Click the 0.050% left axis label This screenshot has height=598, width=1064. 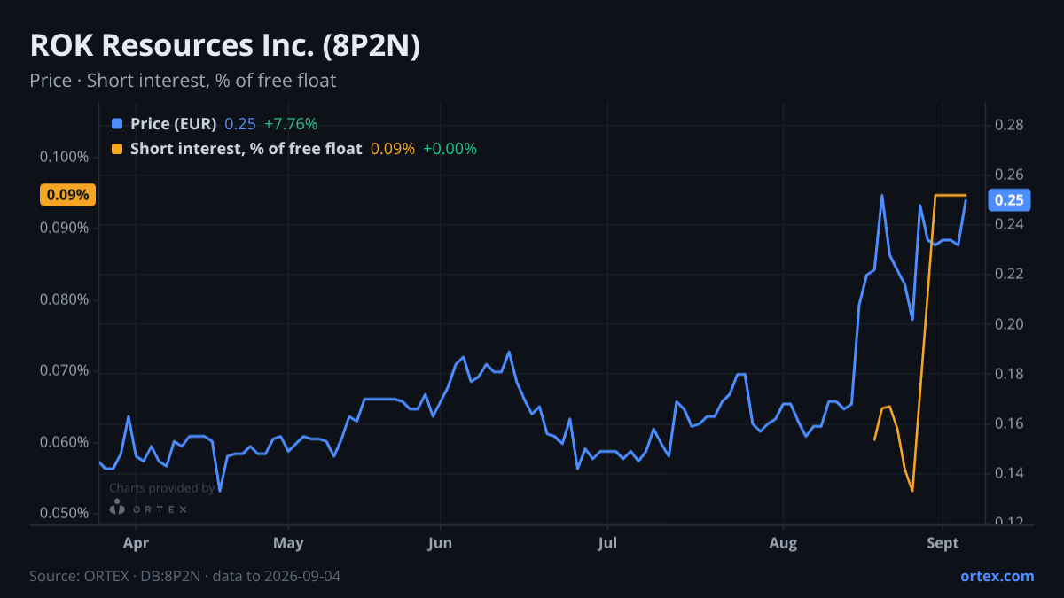[x=65, y=513]
